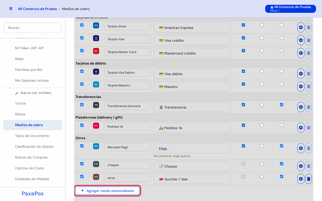Click the MP badge icon for Mercado Pago
322x201 pixels.
click(x=96, y=146)
